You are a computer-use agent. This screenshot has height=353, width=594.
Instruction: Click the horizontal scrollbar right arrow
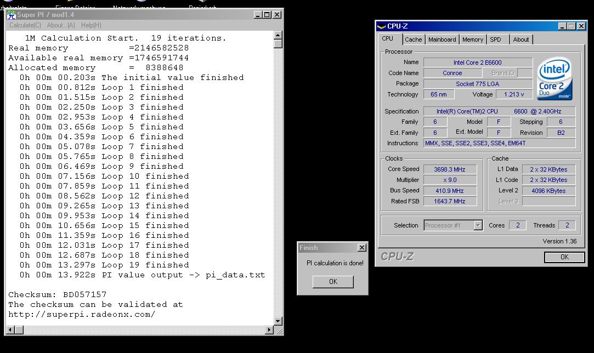click(x=269, y=330)
